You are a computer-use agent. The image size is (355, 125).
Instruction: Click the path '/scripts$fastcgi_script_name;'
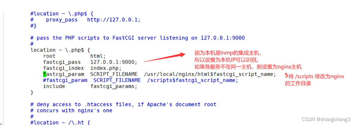pos(193,80)
